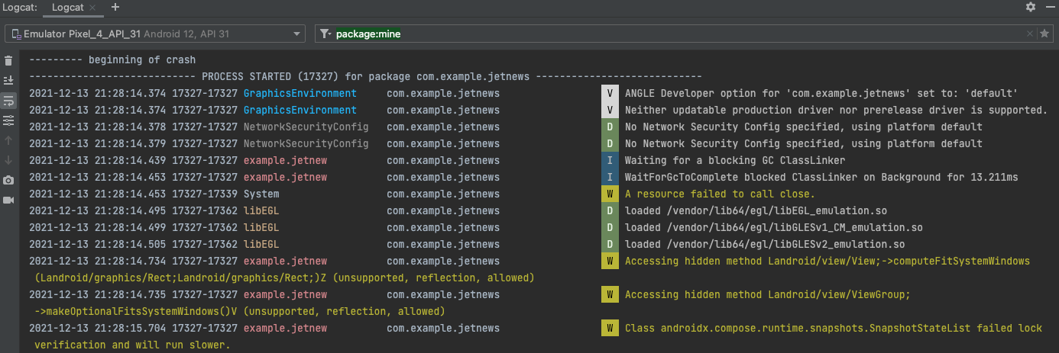Click the next occurrence down arrow

pos(8,160)
